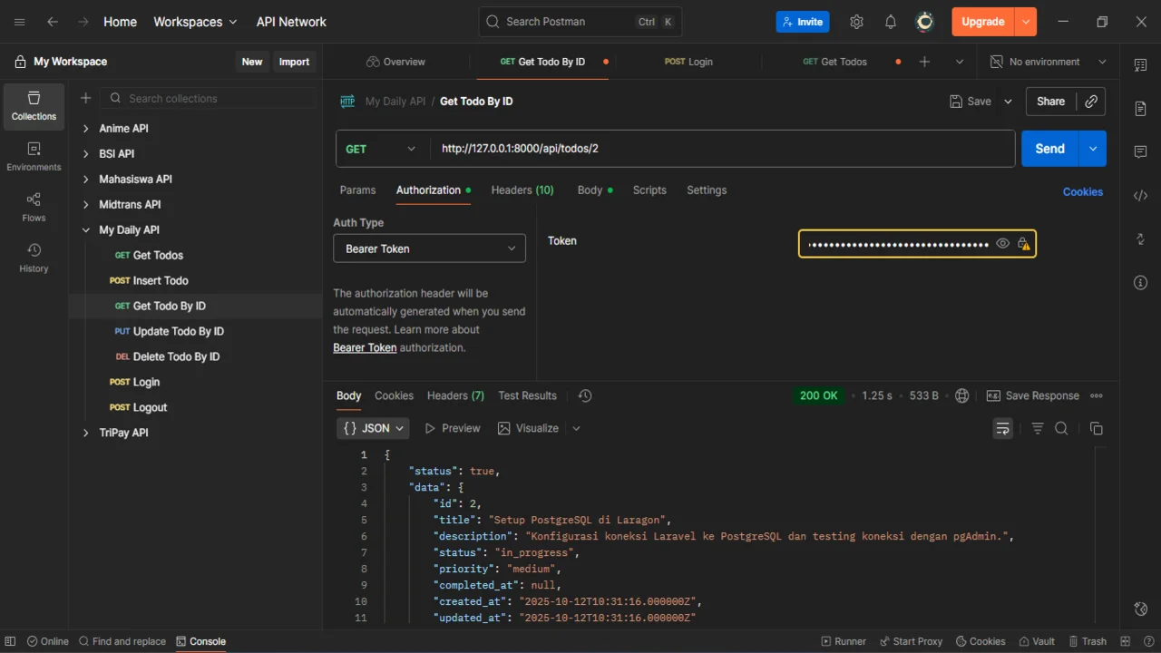Copy the response body to clipboard
Screen dimensions: 1161x653
coord(1096,428)
